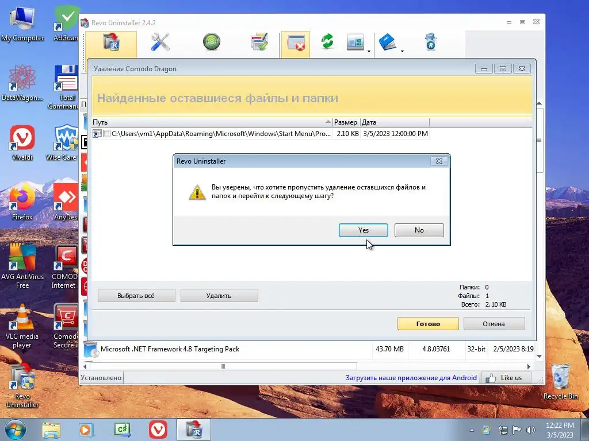The width and height of the screenshot is (589, 441).
Task: Open the network tray icon
Action: pyautogui.click(x=503, y=430)
